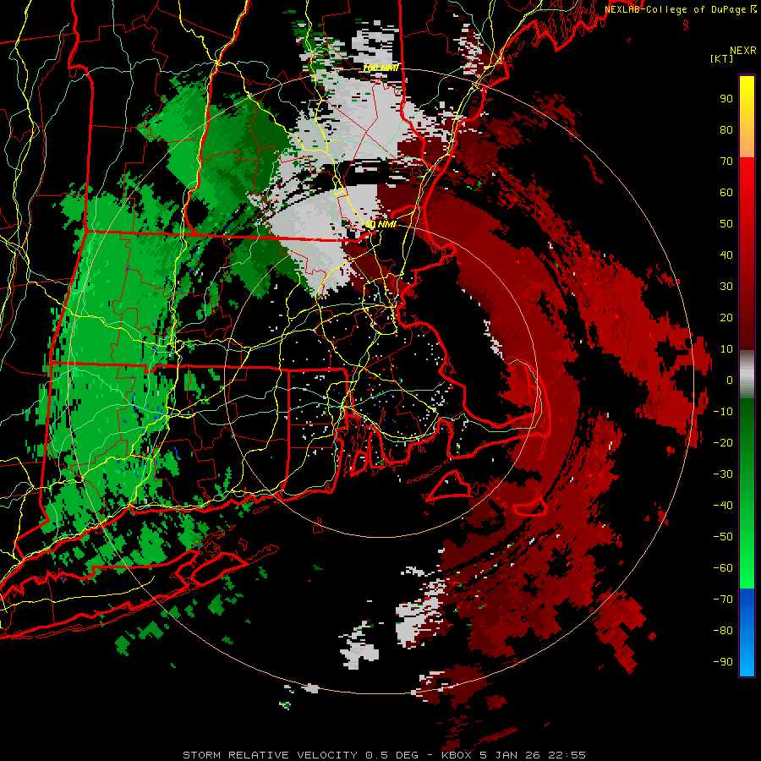Select the -40 scale label
Image resolution: width=761 pixels, height=761 pixels.
(x=723, y=506)
